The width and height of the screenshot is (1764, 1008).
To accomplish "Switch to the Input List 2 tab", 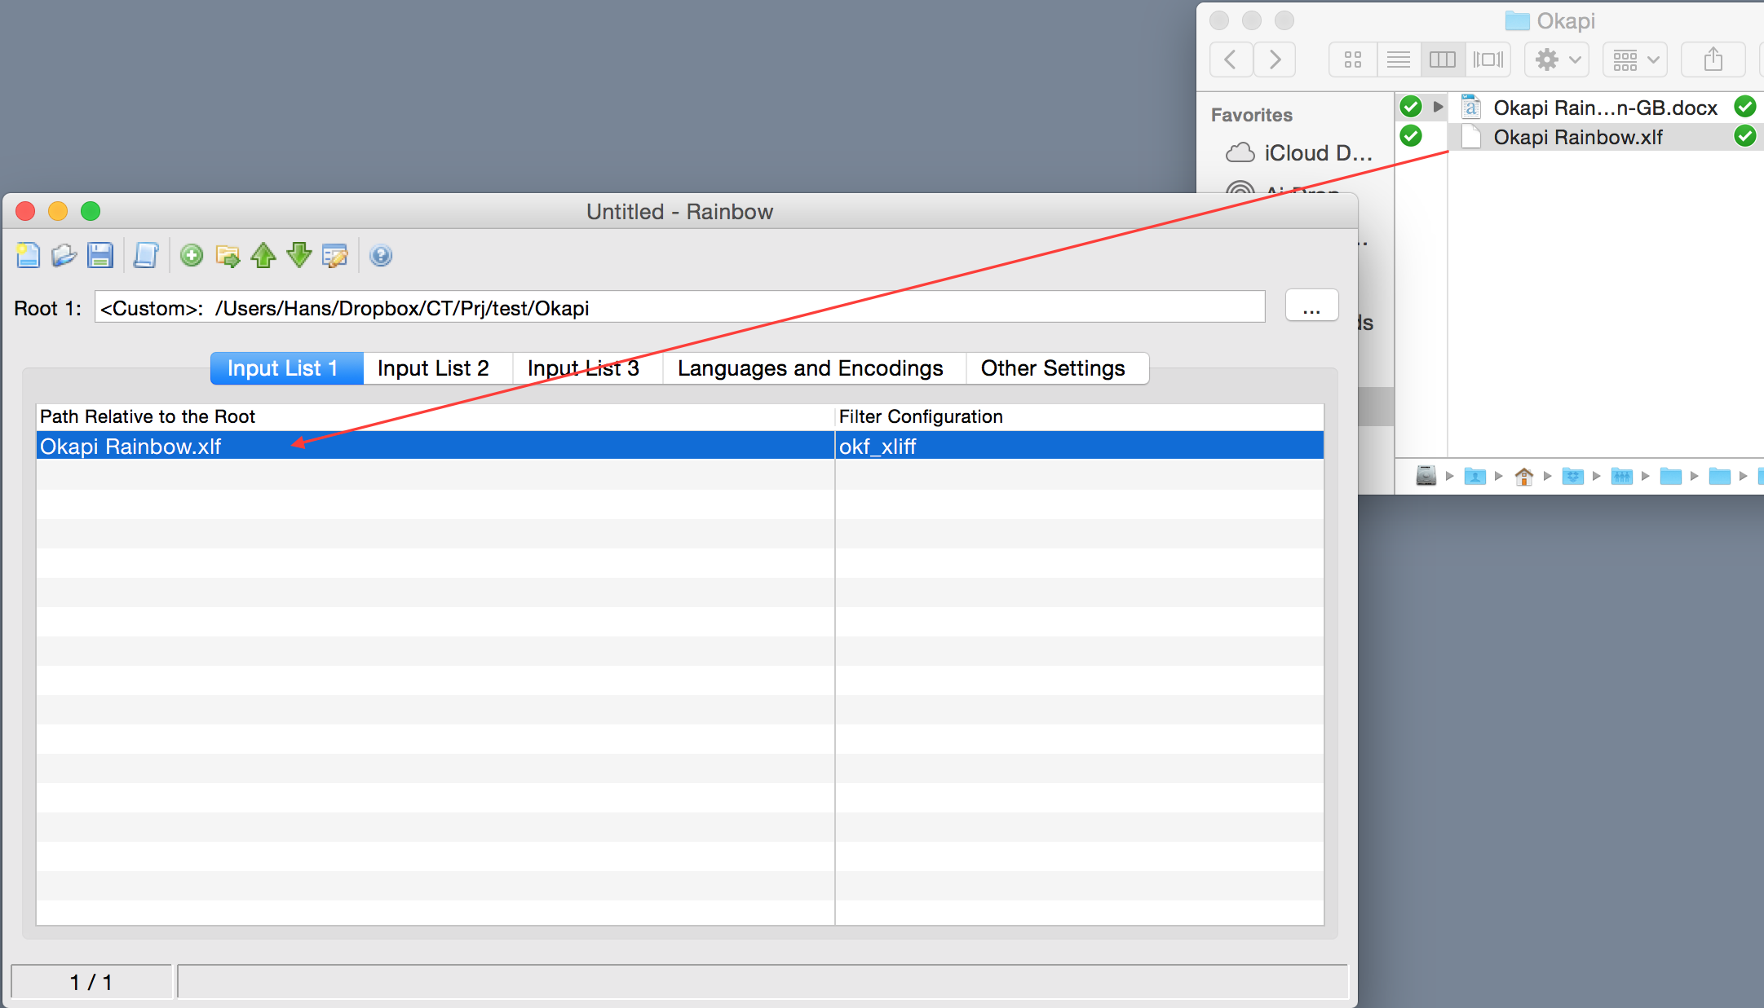I will pos(433,368).
